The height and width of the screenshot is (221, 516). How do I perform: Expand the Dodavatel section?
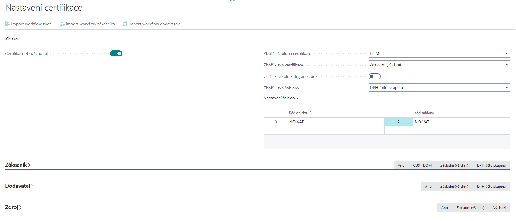[19, 186]
